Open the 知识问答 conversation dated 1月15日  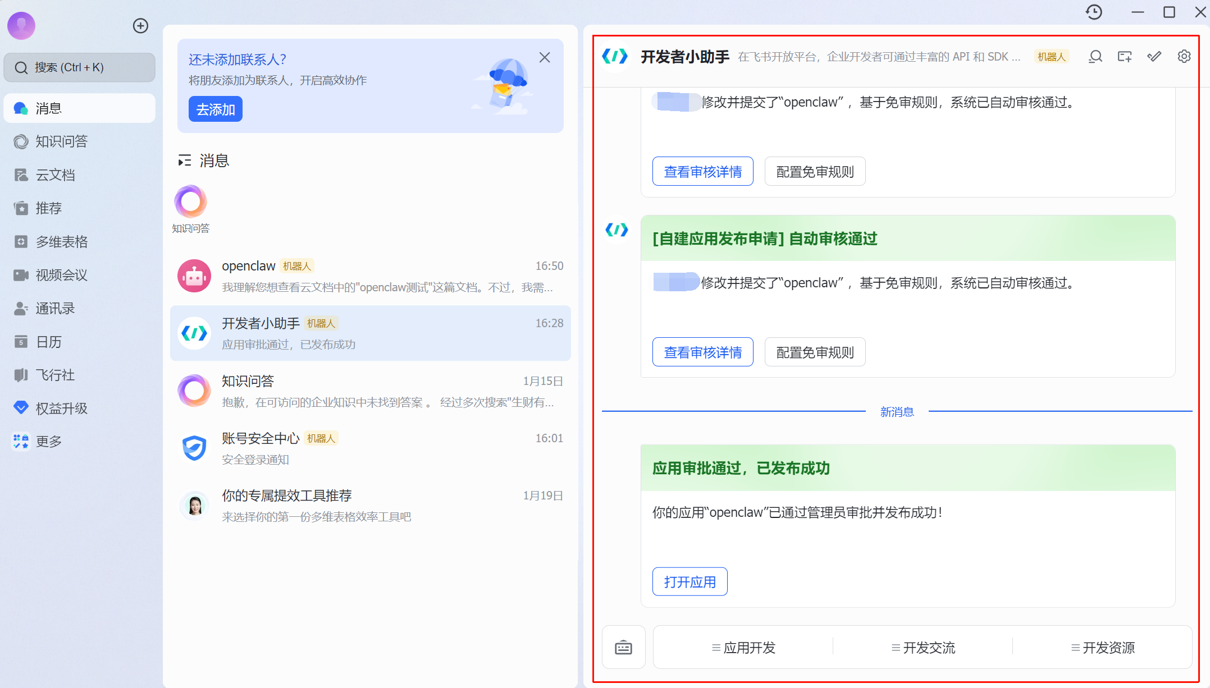click(371, 391)
